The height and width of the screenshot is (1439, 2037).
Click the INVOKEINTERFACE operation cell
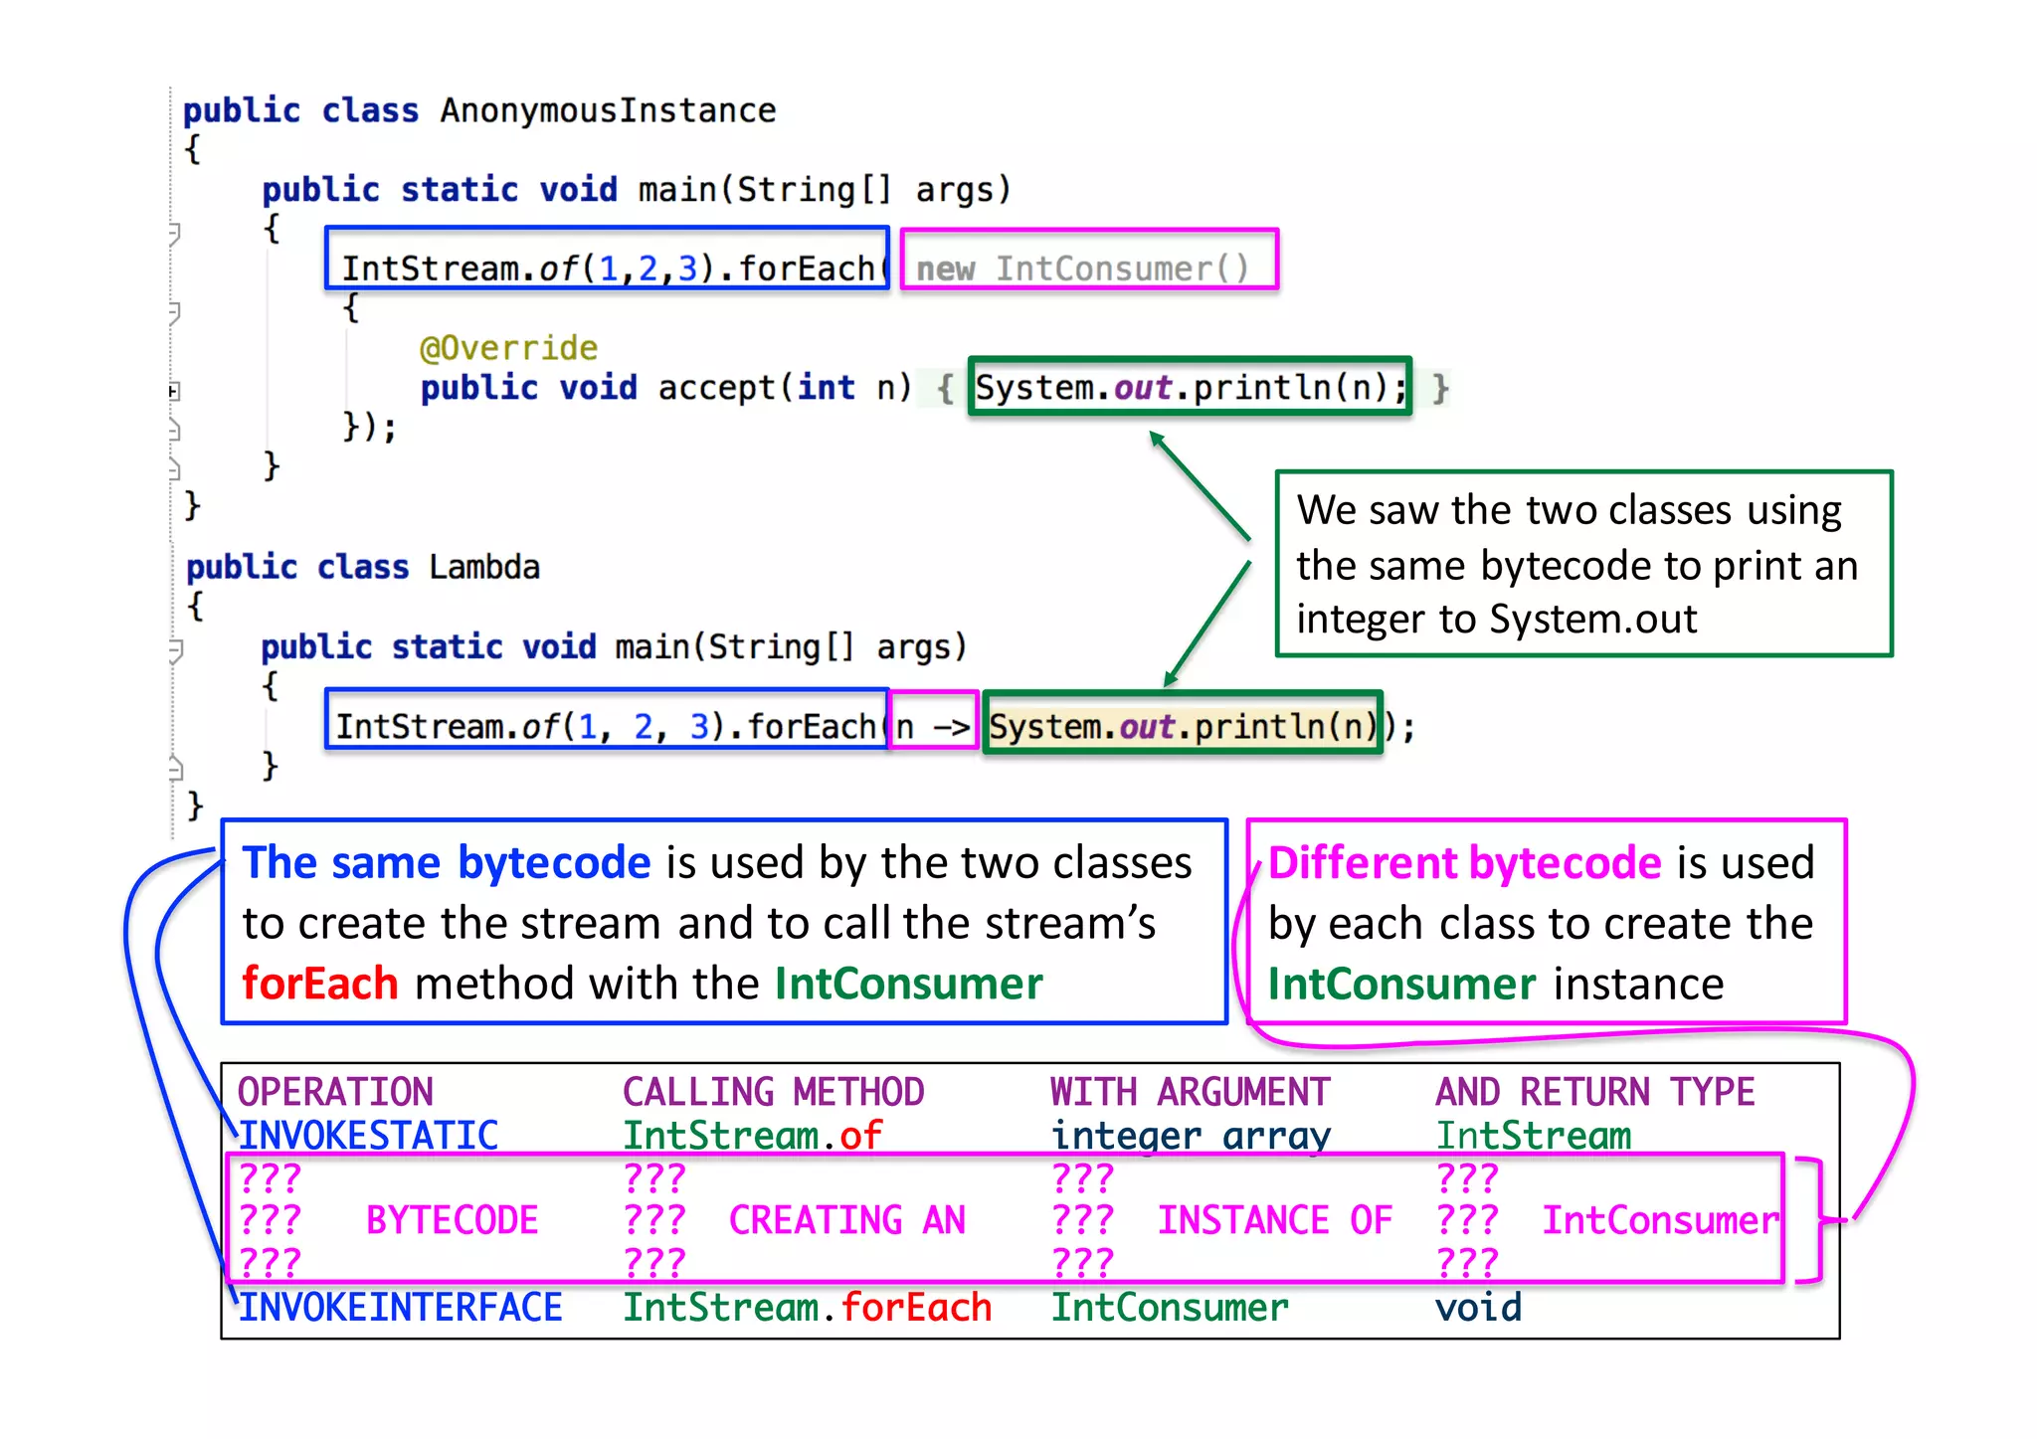(x=400, y=1308)
